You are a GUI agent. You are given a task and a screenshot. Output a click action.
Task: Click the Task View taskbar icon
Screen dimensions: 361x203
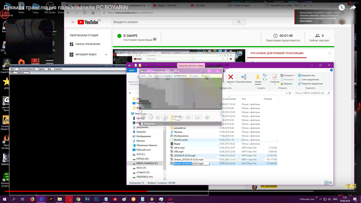coord(22,199)
